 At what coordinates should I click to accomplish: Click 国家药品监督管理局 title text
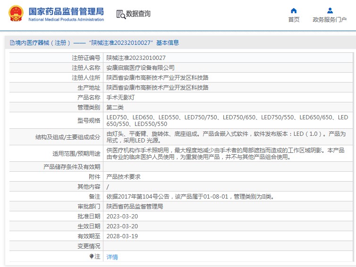click(66, 11)
